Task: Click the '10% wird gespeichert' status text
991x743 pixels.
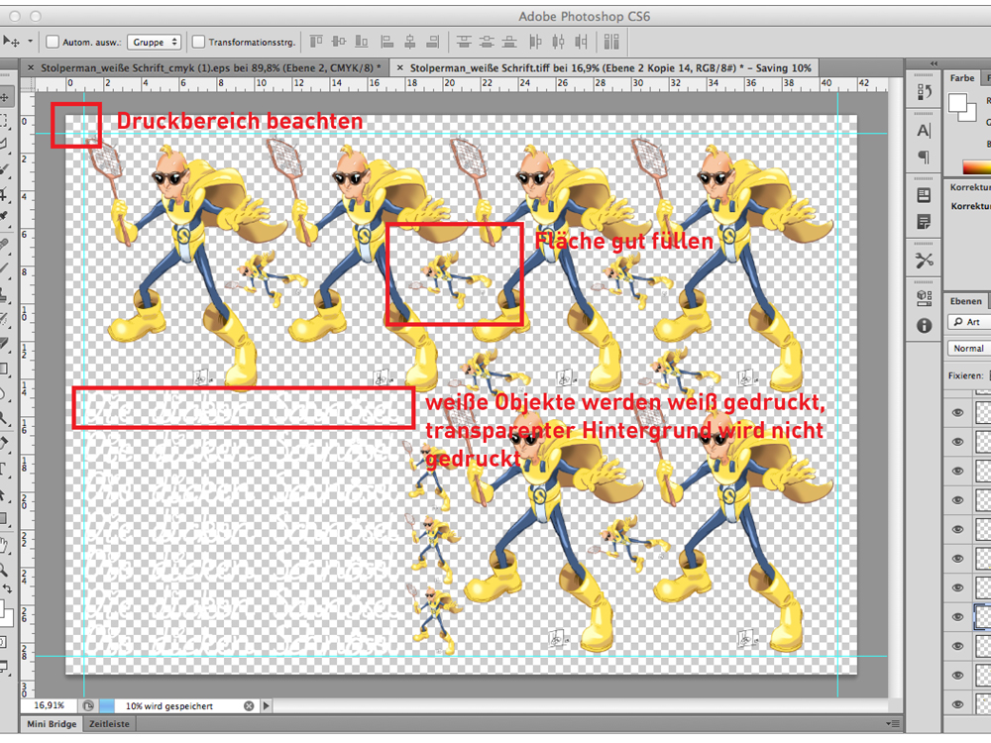Action: (x=169, y=705)
